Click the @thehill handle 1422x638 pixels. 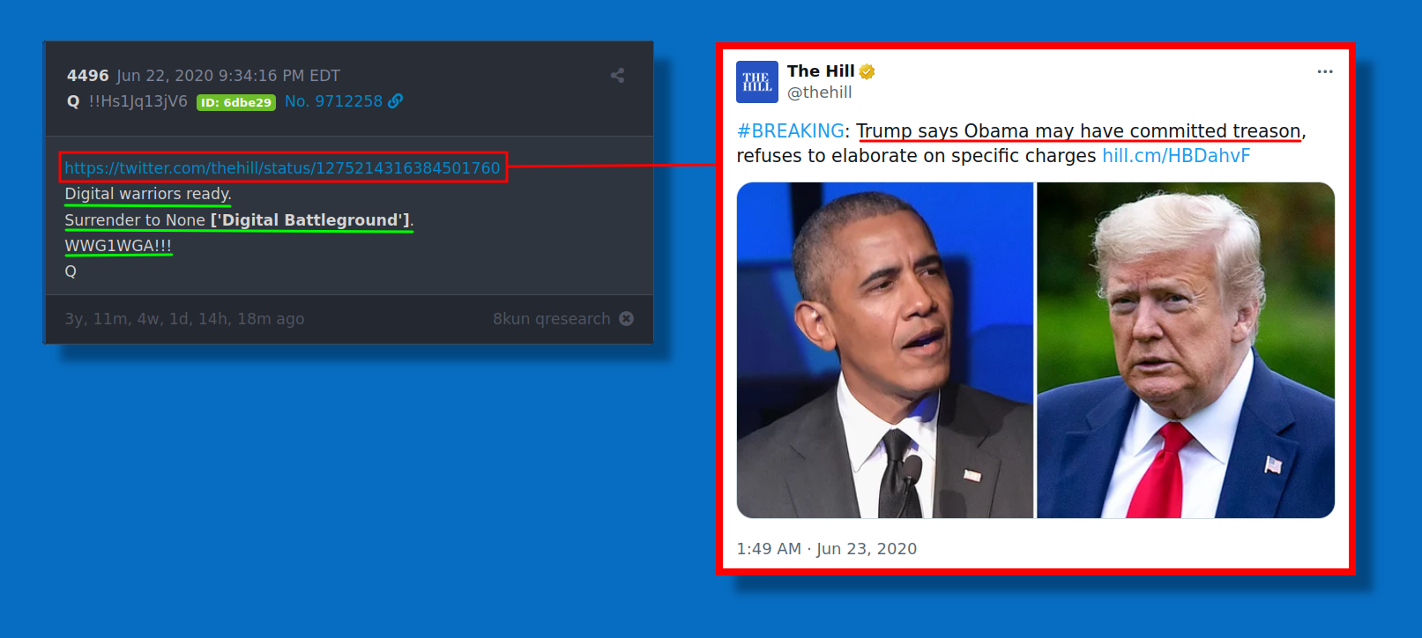(x=819, y=93)
